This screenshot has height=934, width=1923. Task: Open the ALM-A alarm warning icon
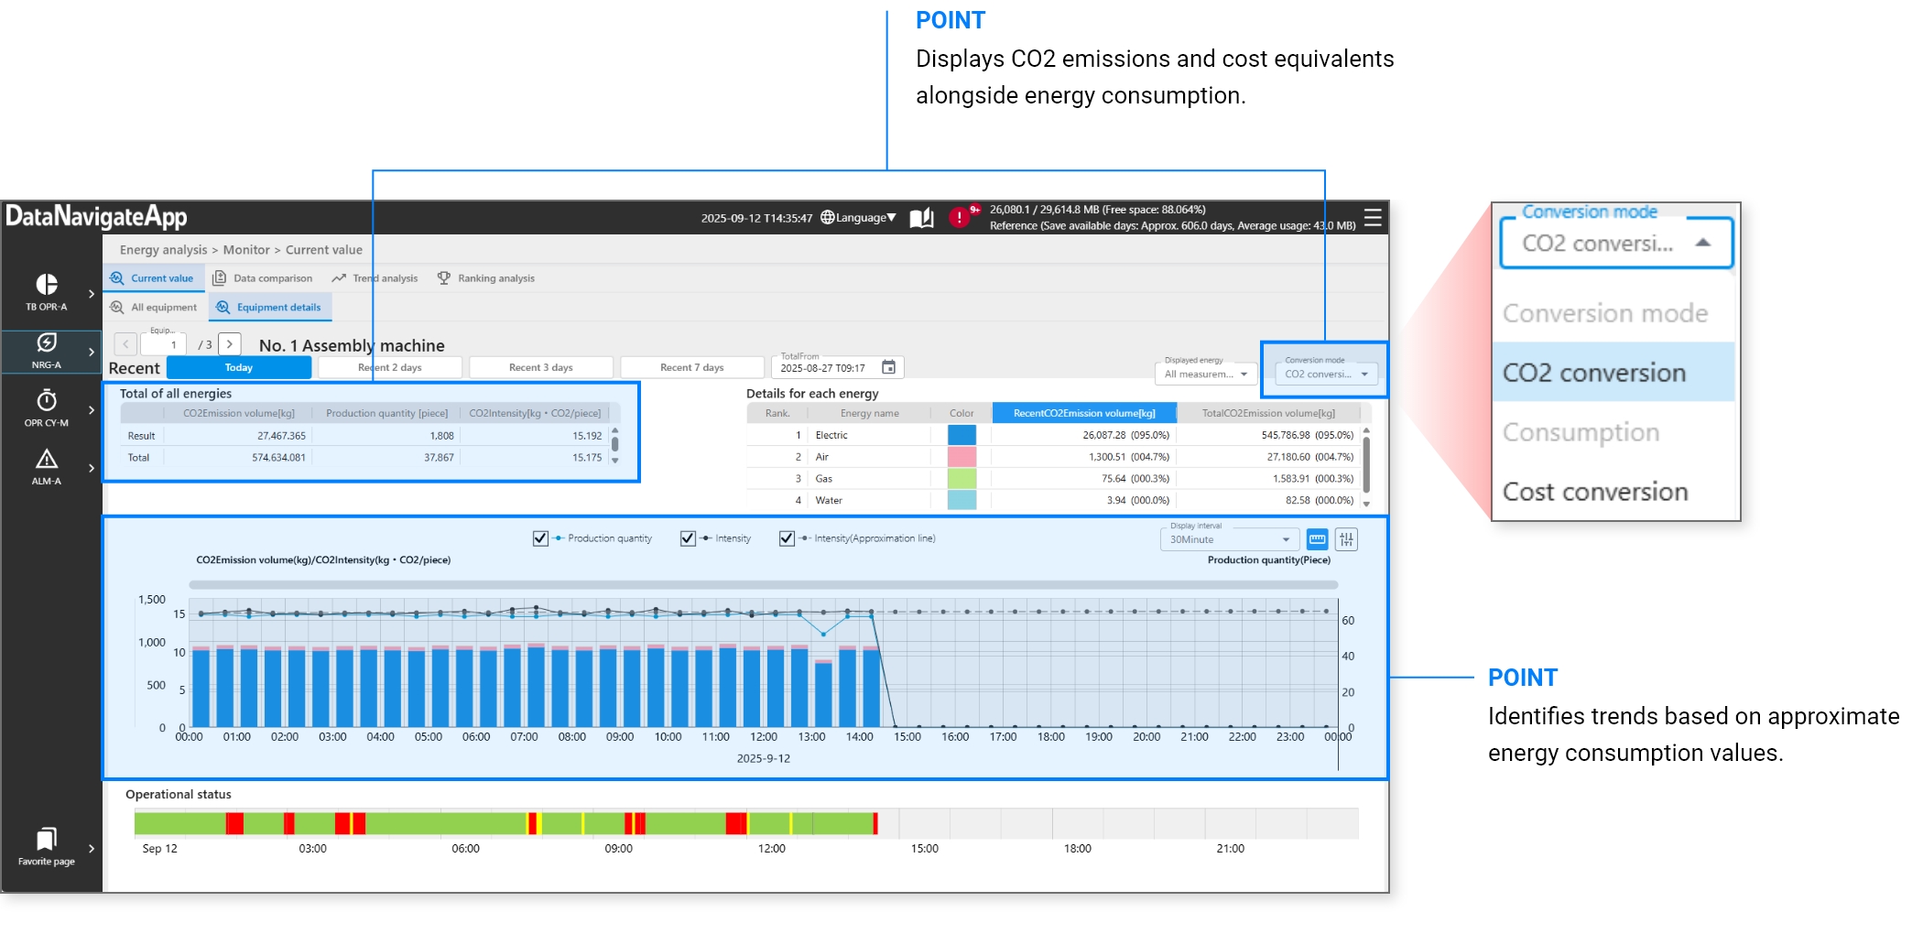point(47,460)
